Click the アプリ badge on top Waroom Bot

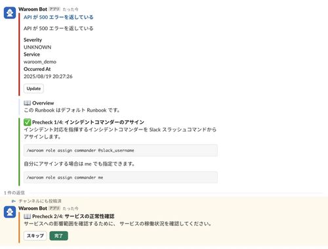point(54,9)
